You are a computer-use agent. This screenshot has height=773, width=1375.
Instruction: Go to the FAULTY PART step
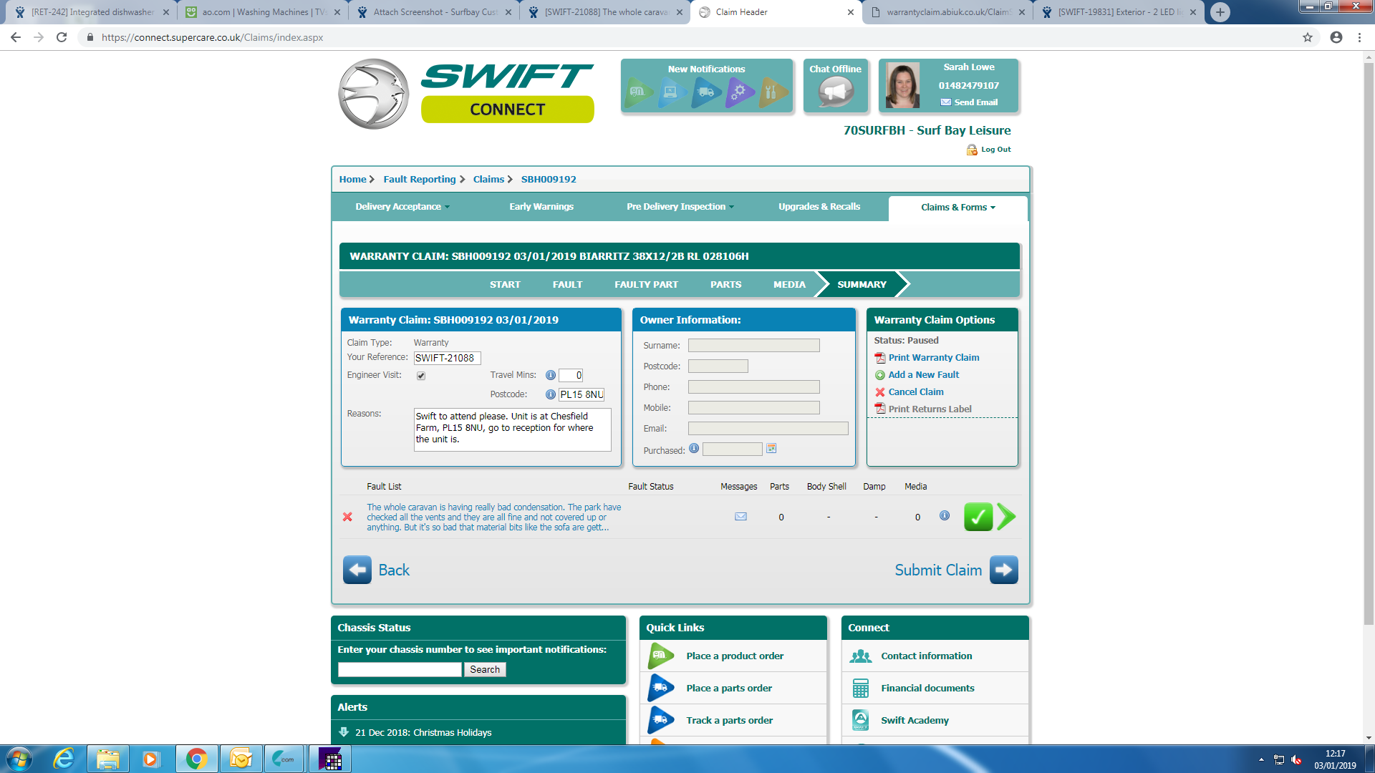[646, 285]
